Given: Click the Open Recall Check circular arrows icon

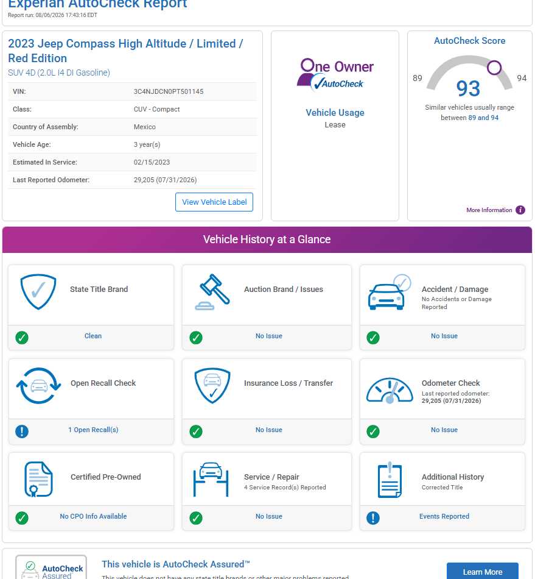Looking at the screenshot, I should click(38, 385).
